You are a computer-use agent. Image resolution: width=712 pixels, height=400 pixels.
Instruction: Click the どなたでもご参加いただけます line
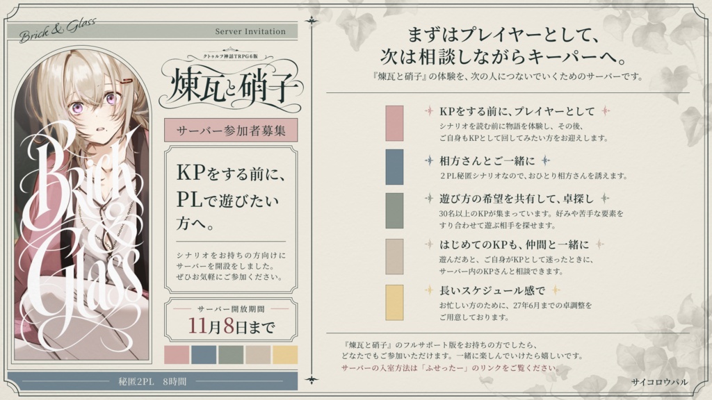pyautogui.click(x=462, y=356)
